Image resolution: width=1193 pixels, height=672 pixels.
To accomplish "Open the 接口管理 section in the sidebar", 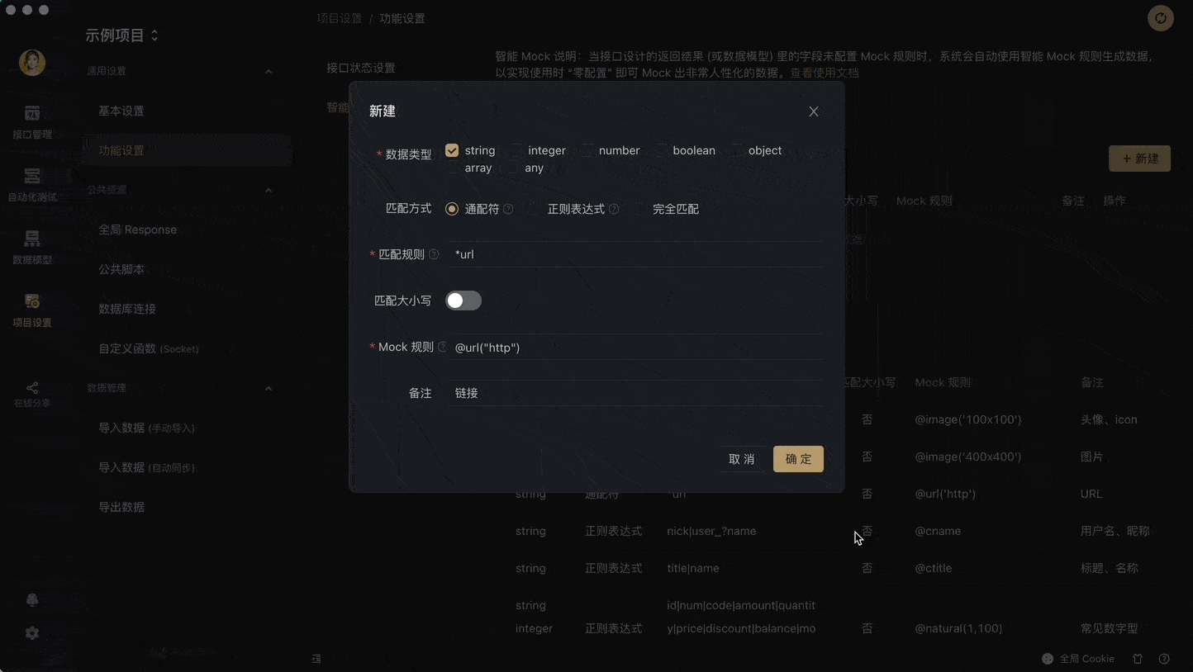I will click(31, 122).
